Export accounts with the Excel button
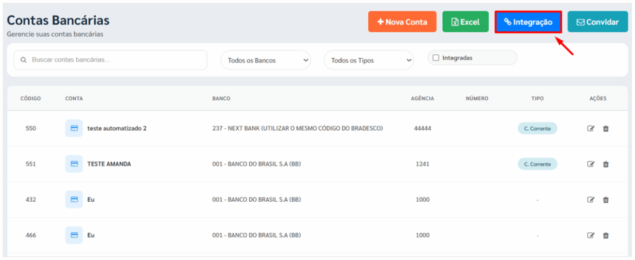Image resolution: width=635 pixels, height=260 pixels. [465, 22]
